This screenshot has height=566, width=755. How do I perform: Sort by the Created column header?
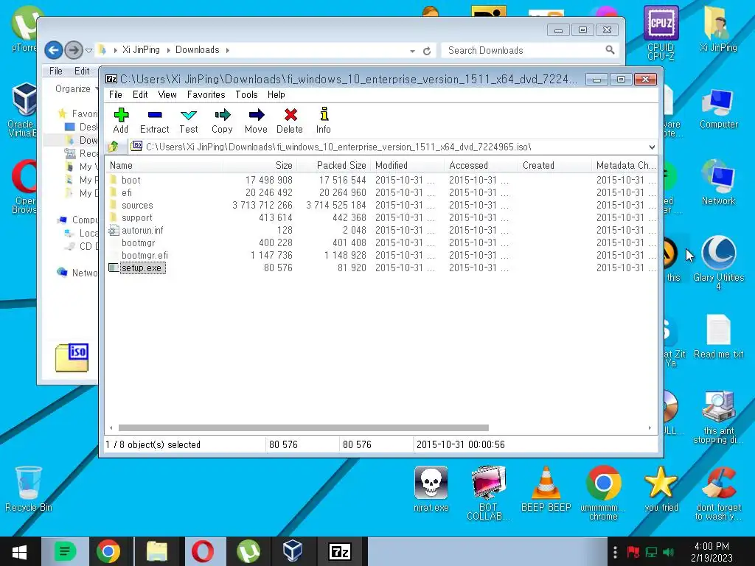coord(554,166)
